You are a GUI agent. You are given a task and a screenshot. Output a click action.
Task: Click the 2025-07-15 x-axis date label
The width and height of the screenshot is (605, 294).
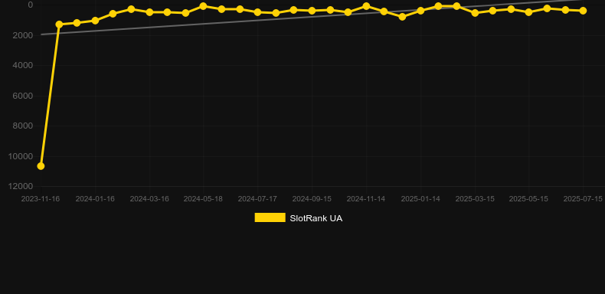[x=583, y=199]
